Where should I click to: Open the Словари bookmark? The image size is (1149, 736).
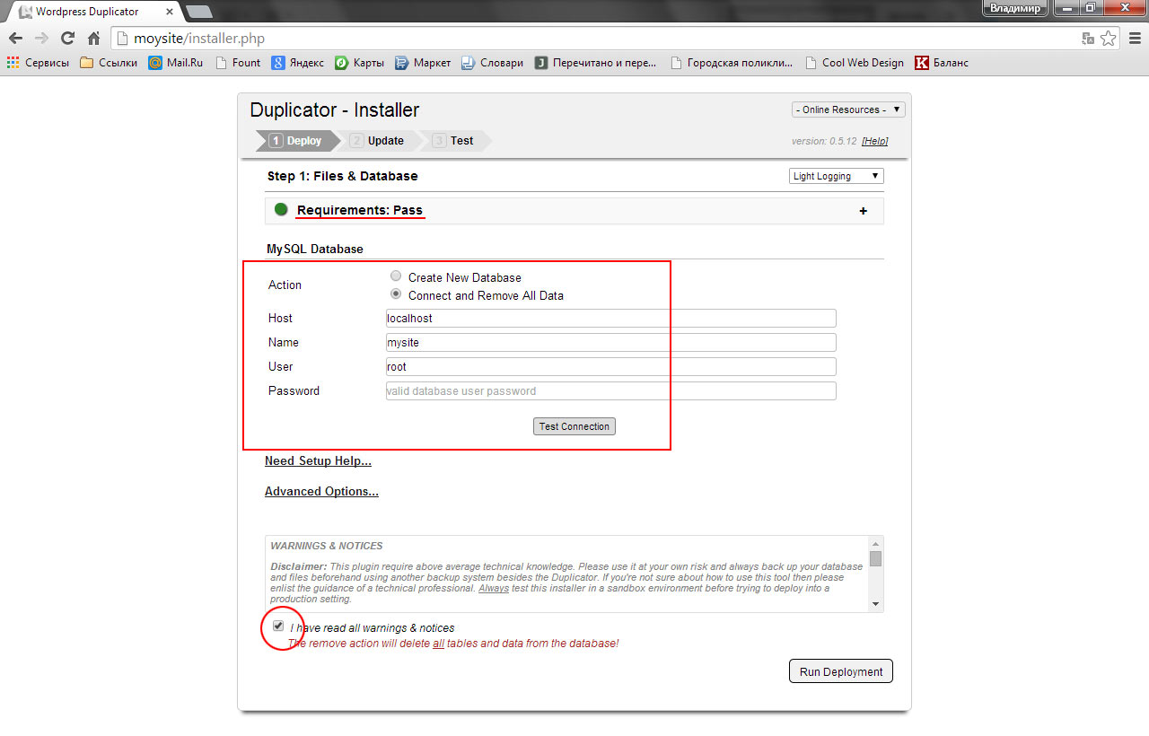point(492,63)
